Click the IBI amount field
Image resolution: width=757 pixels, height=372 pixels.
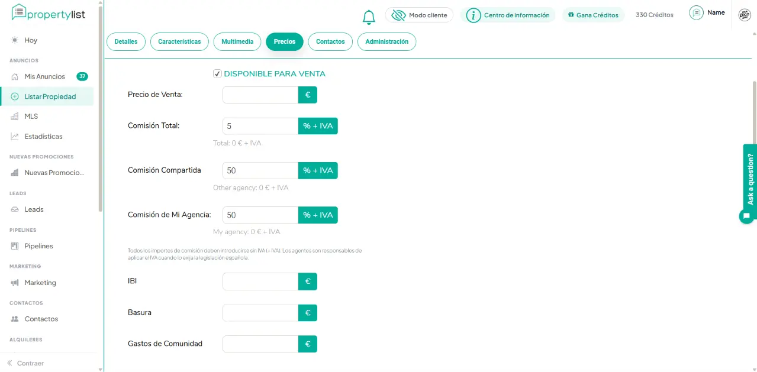point(260,282)
